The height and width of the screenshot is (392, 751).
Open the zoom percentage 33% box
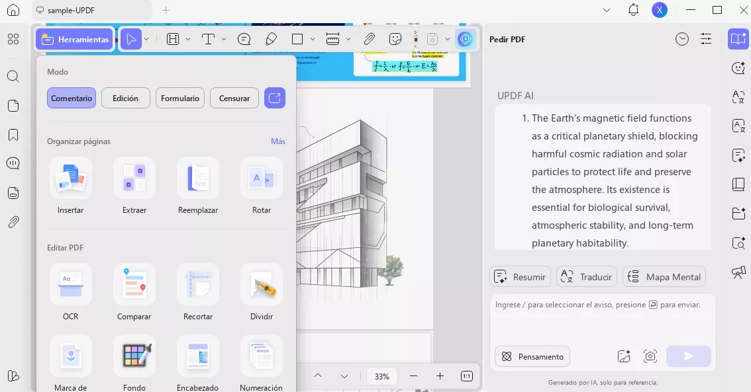[381, 376]
